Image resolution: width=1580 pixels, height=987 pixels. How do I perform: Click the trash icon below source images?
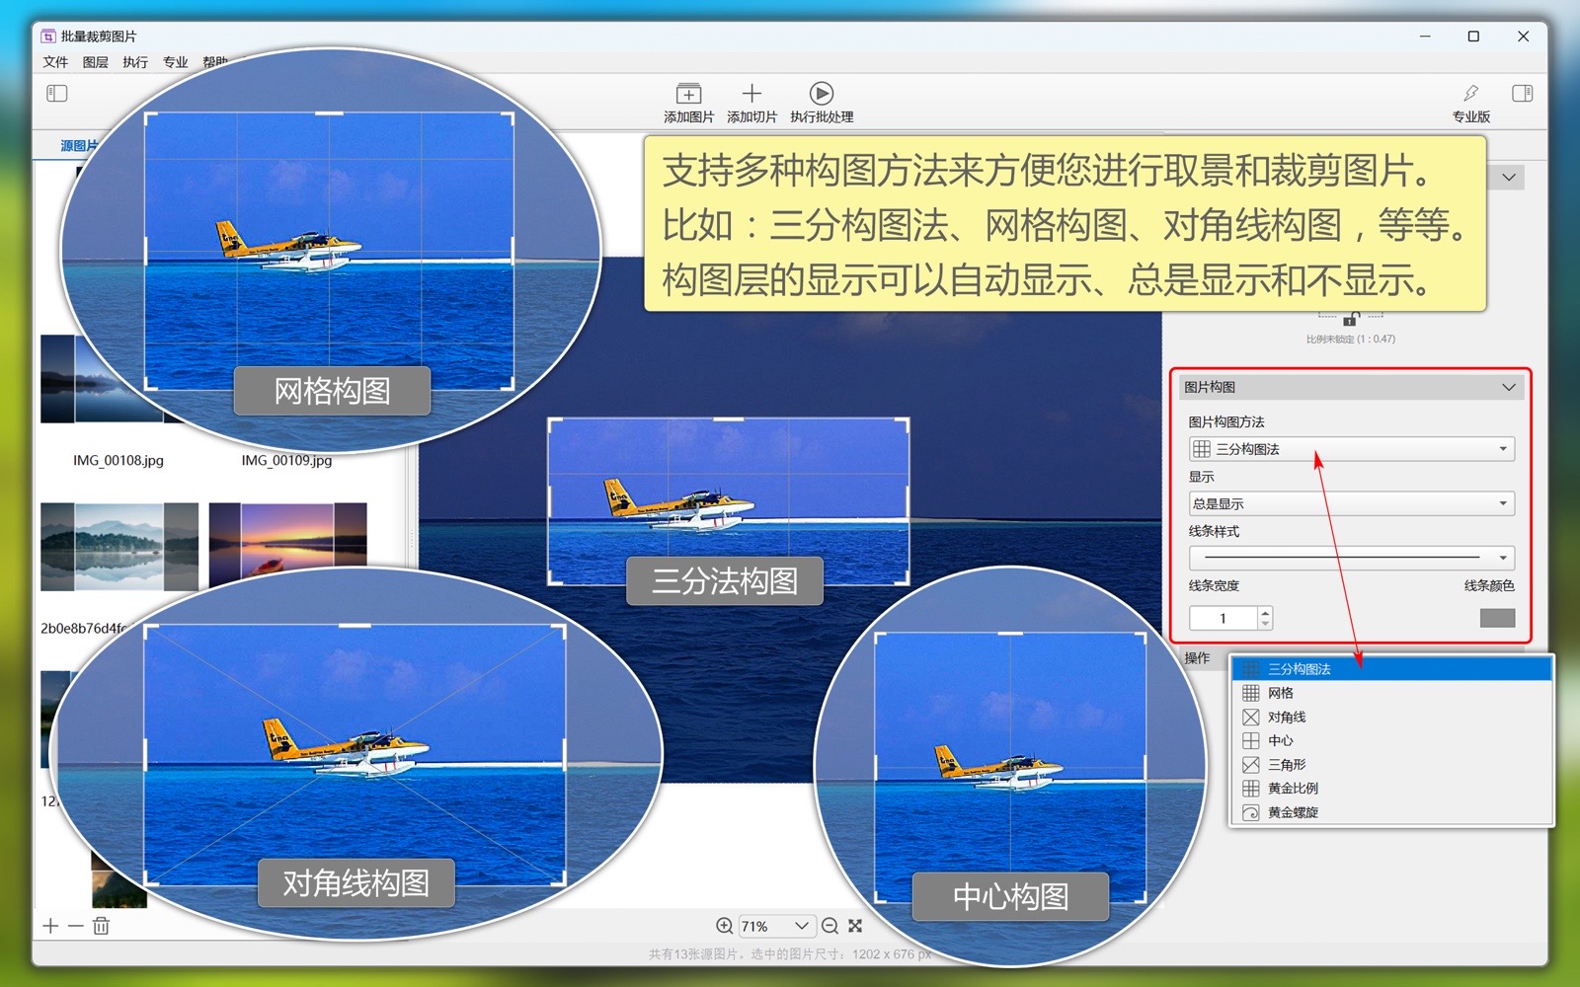(x=101, y=926)
